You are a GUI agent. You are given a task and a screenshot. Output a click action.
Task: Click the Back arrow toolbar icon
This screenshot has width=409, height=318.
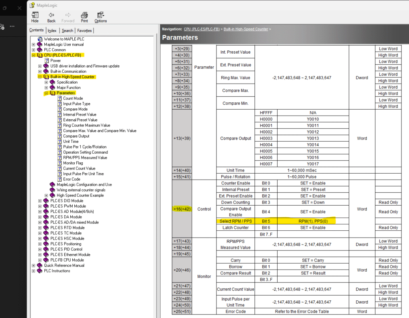pos(51,15)
